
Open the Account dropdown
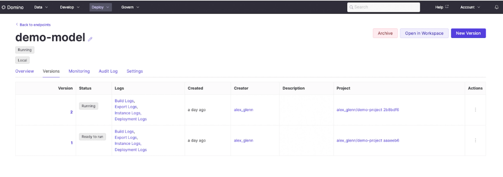pyautogui.click(x=470, y=7)
